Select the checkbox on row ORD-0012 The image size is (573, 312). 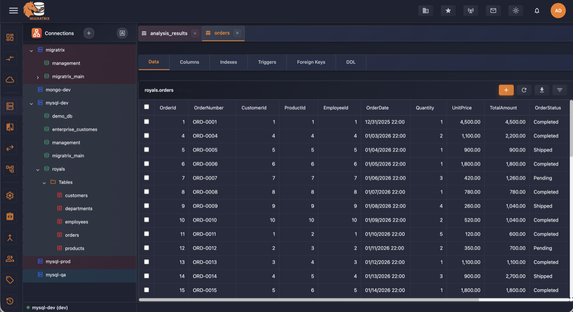(147, 248)
